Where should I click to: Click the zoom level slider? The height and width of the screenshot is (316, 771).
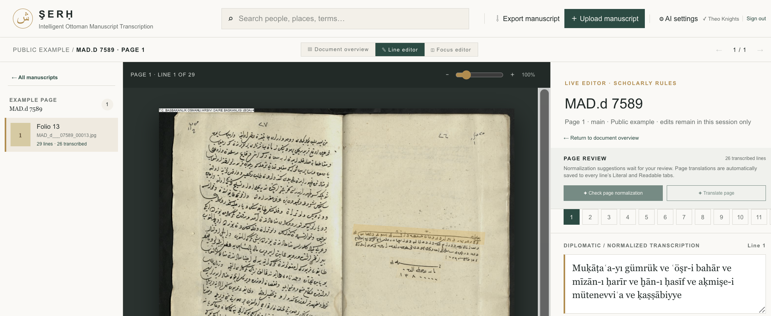[479, 75]
